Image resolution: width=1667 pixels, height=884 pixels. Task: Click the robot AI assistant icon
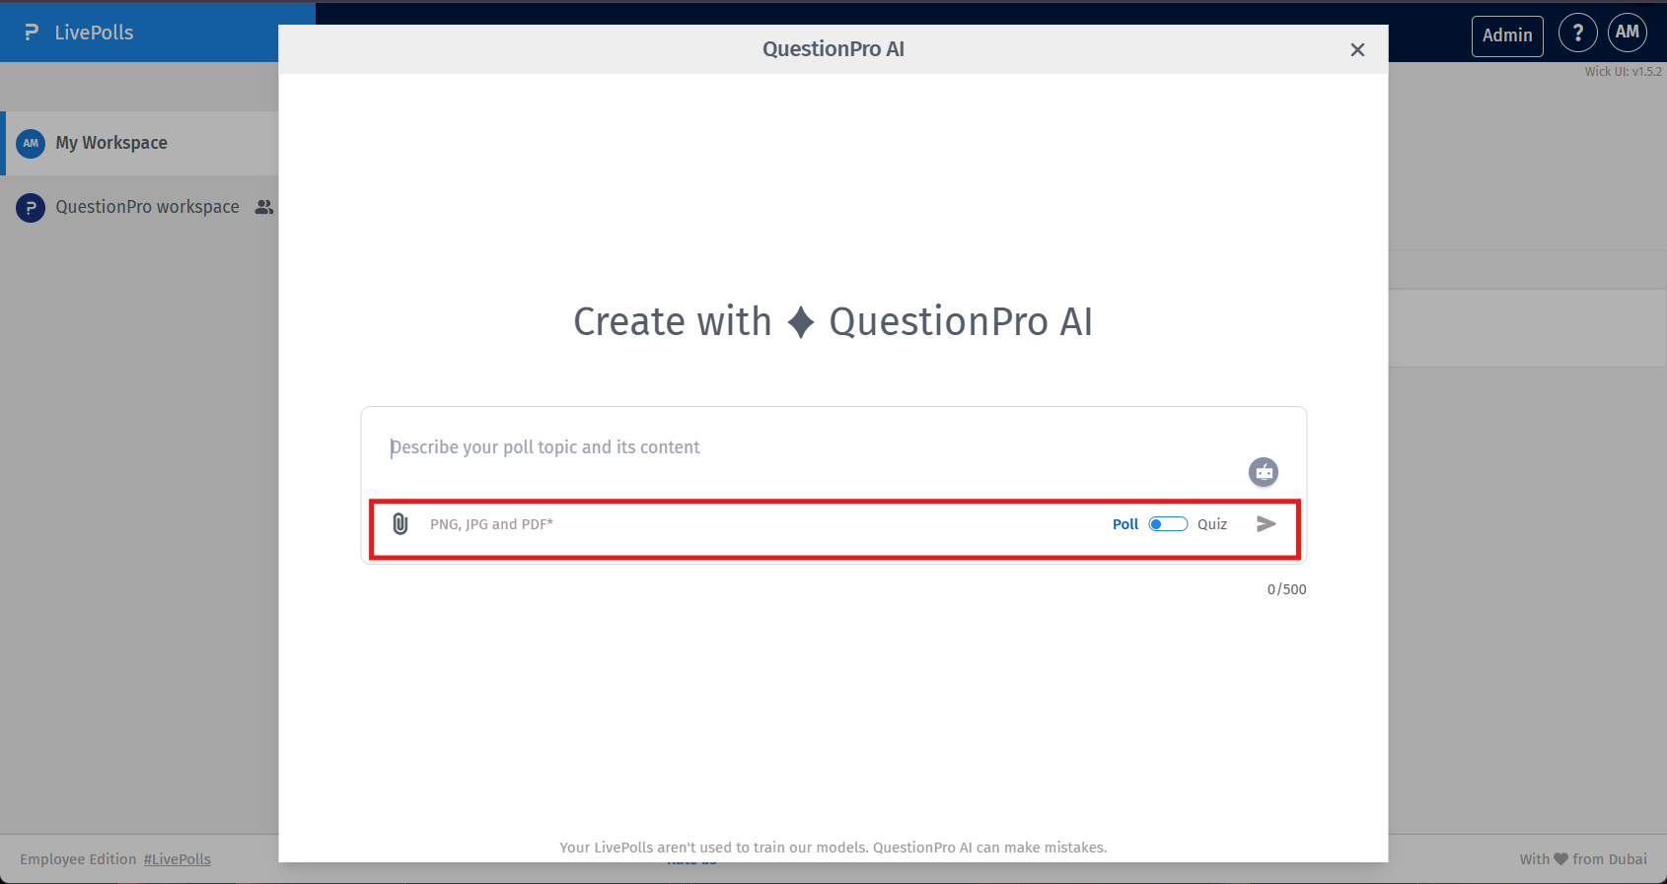(x=1264, y=472)
